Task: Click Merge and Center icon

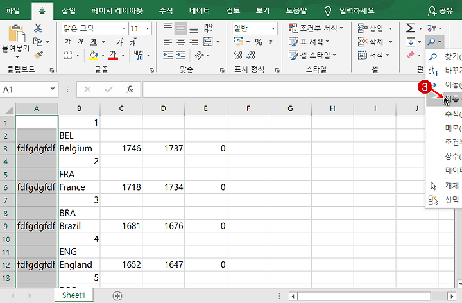Action: click(x=208, y=42)
